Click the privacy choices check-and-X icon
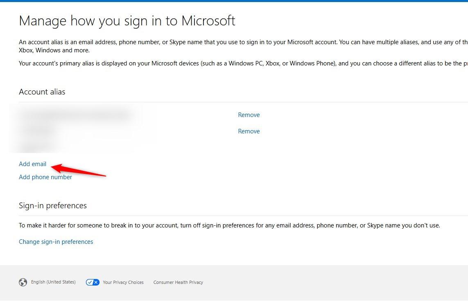Screen dimensions: 468x306 pyautogui.click(x=93, y=282)
